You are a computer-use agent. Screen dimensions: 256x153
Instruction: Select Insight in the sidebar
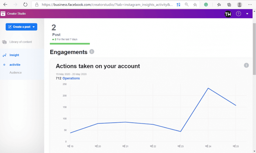tap(14, 55)
